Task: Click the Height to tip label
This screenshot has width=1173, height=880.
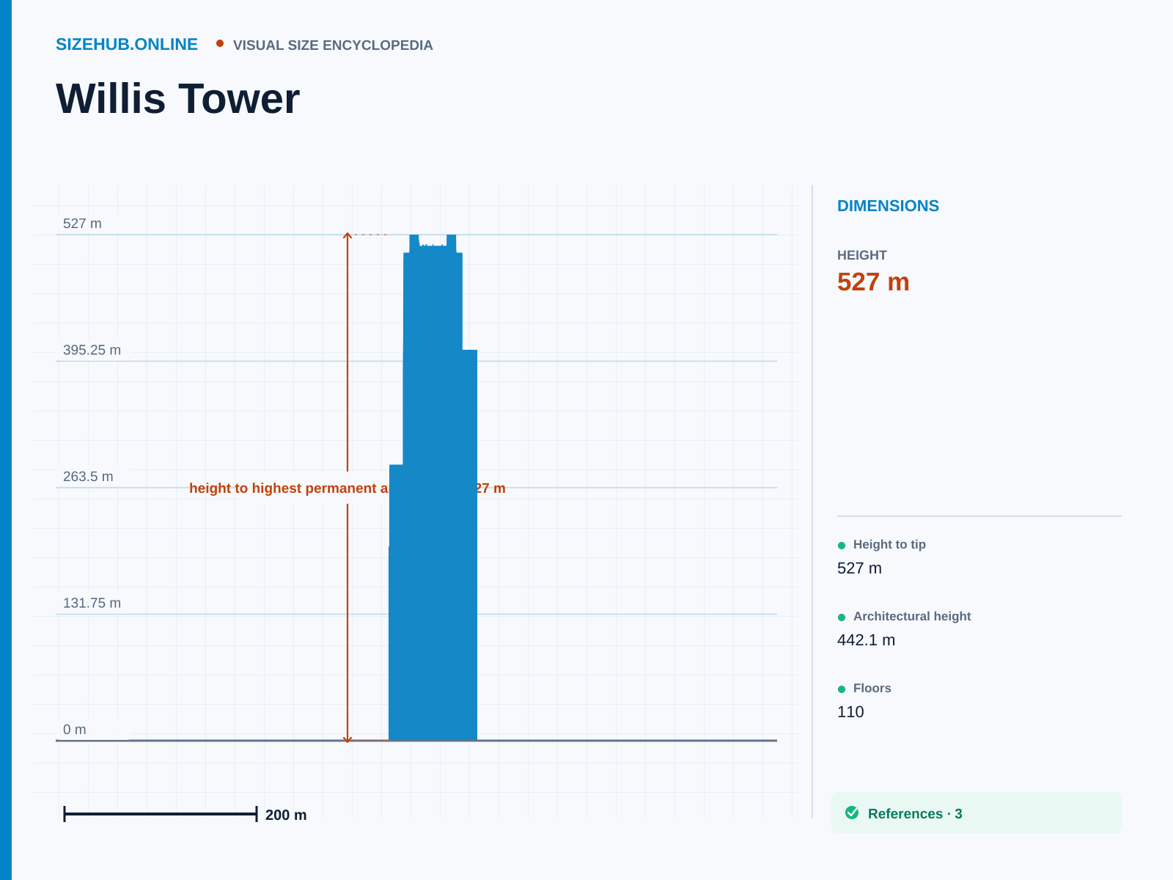Action: click(889, 544)
